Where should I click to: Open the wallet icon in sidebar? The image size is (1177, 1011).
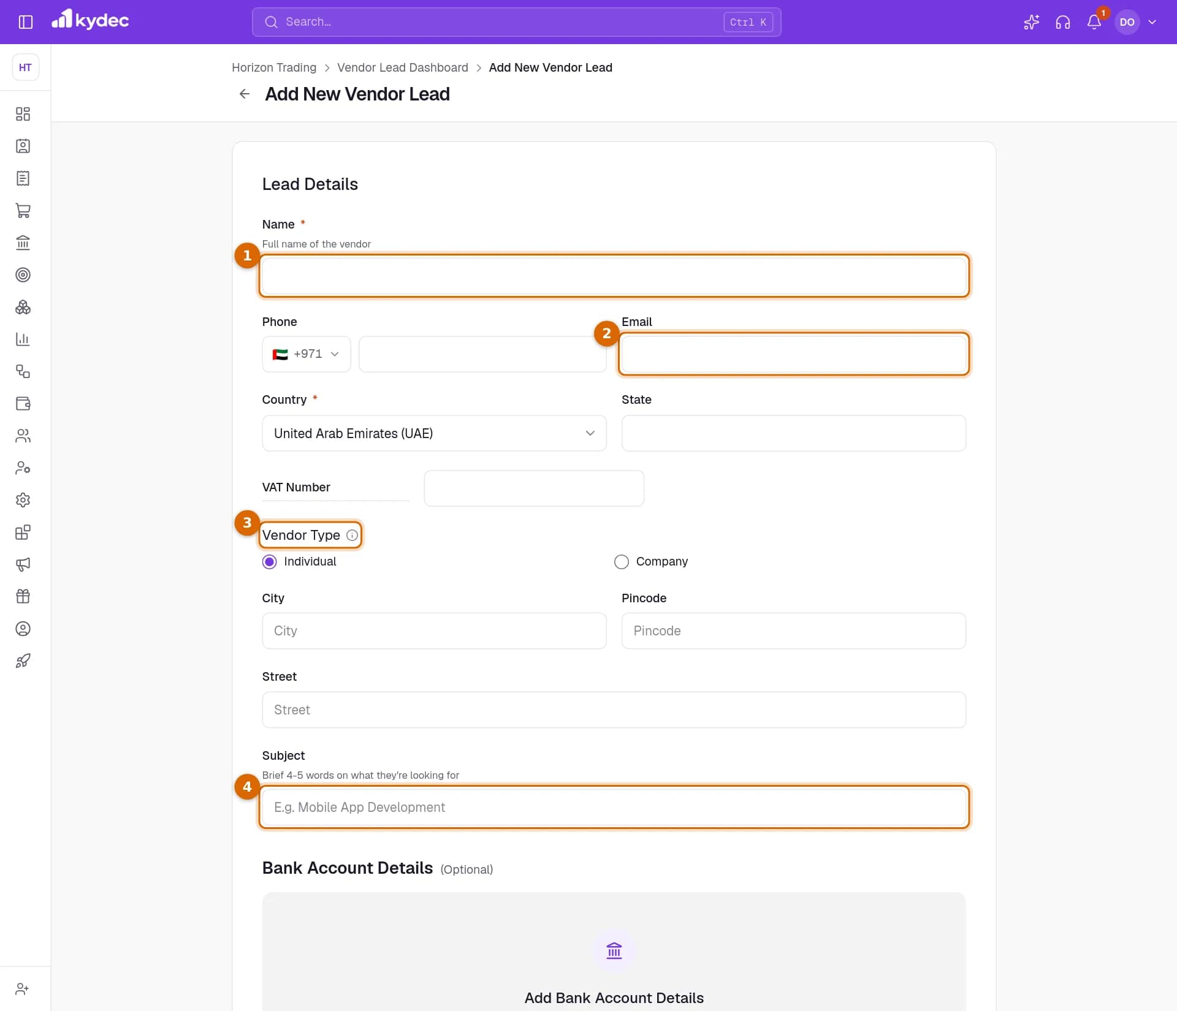(23, 403)
